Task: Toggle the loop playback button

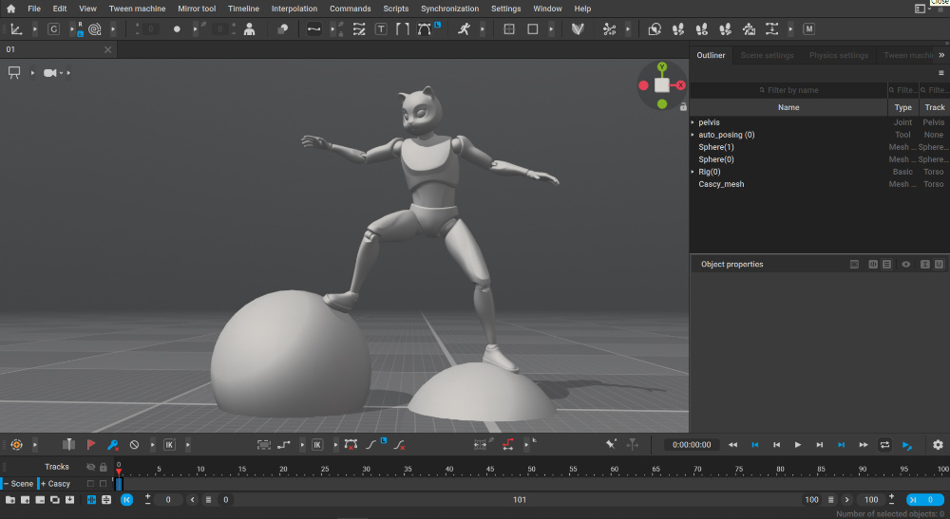Action: point(884,445)
